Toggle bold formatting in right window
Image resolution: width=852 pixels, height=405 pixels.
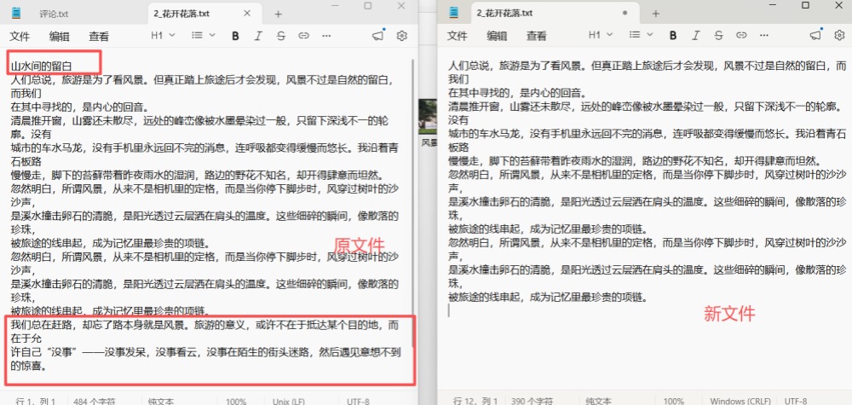673,35
